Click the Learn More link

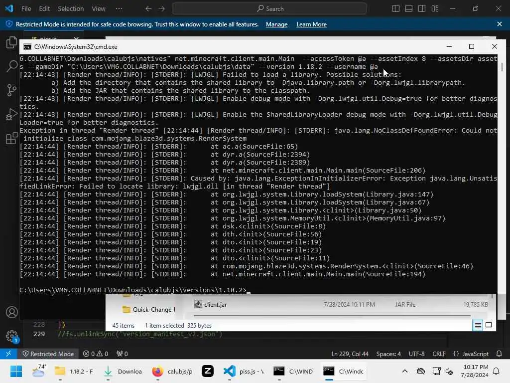(x=311, y=24)
